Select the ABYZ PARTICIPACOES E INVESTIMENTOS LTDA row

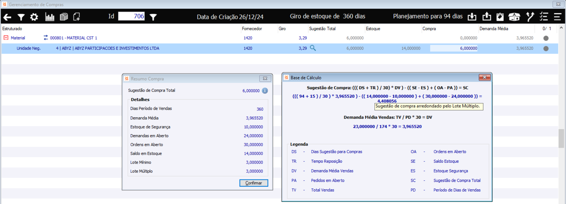tap(280, 48)
